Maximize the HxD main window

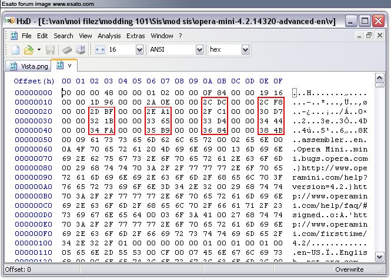coord(365,21)
